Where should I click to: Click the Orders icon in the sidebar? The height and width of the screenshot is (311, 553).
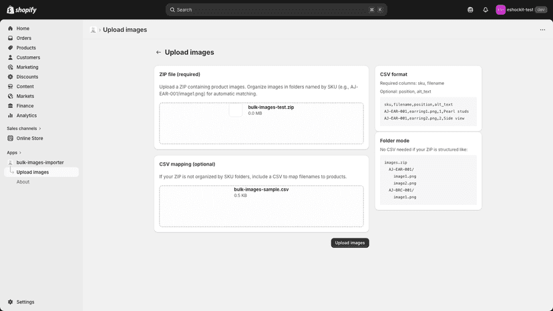tap(10, 38)
